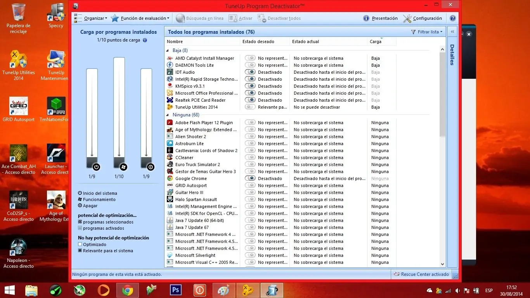Image resolution: width=530 pixels, height=298 pixels.
Task: Click the KMSpico v9.3.1 program icon
Action: coord(170,86)
